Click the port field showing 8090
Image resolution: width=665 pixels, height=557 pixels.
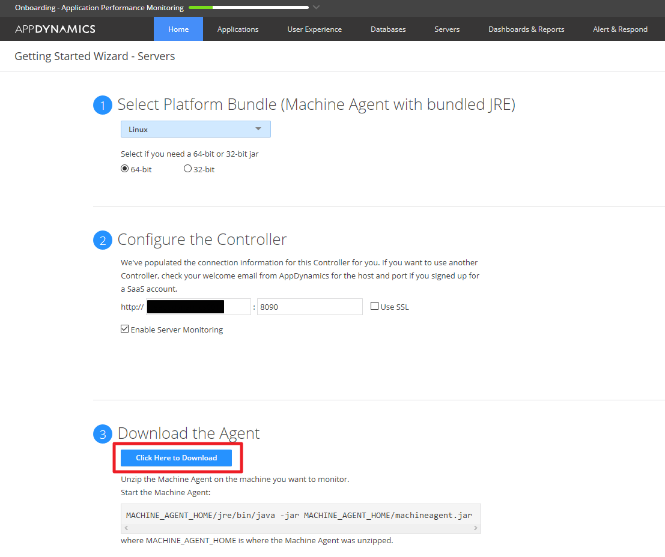(x=309, y=307)
